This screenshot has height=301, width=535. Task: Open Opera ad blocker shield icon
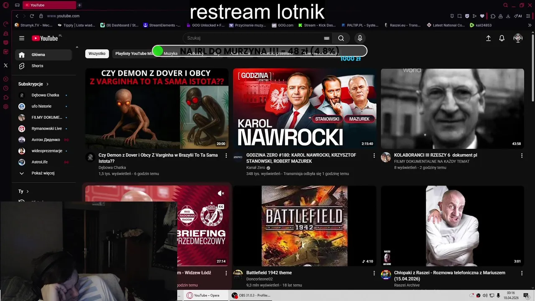coord(467,16)
